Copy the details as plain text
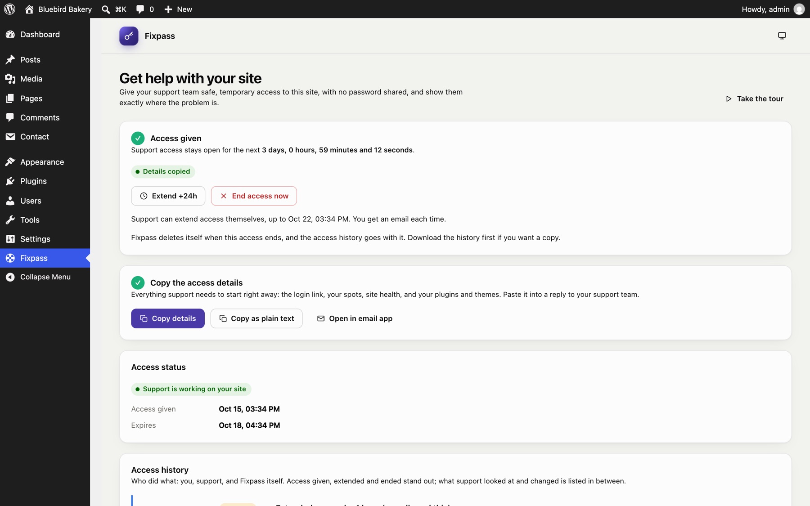Screen dimensions: 810x506 coord(256,318)
